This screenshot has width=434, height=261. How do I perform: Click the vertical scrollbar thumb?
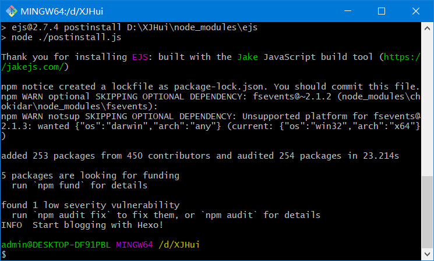pos(427,212)
